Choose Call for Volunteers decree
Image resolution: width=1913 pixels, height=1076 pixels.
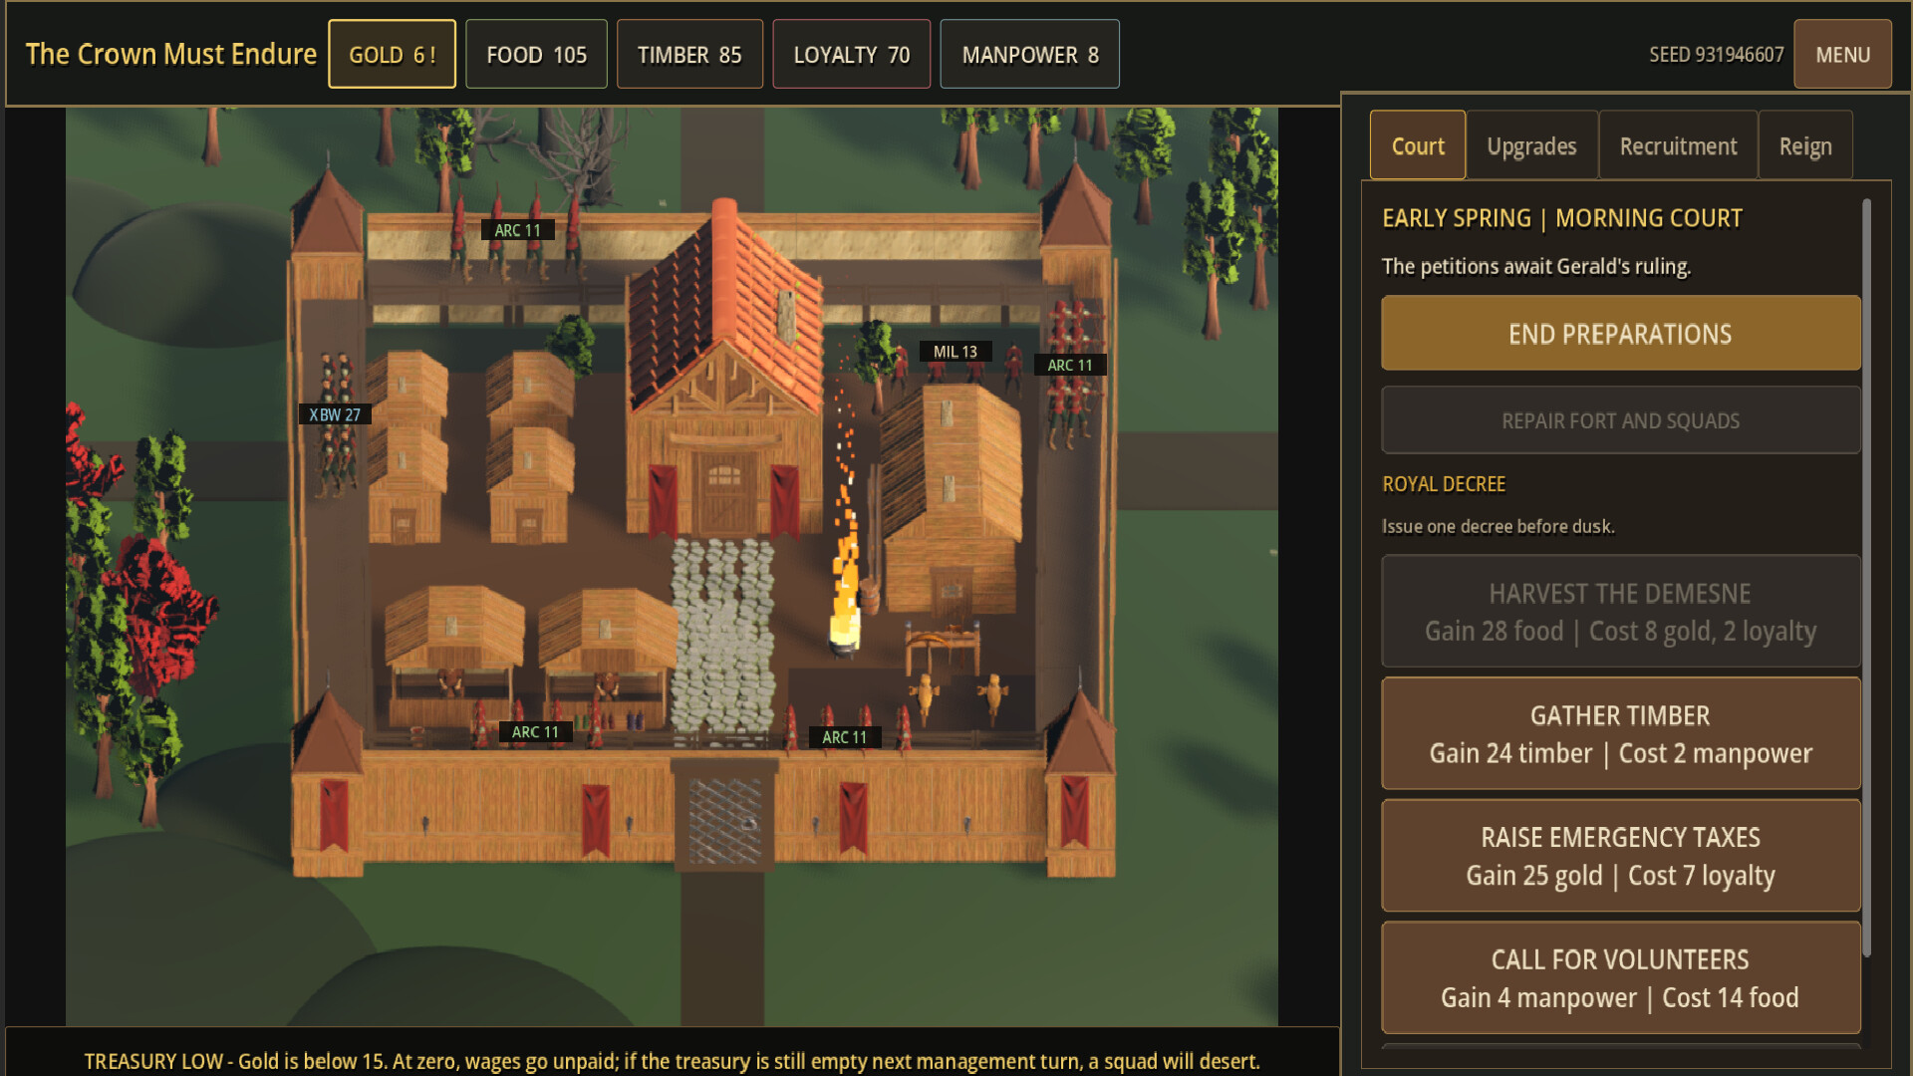click(1620, 978)
